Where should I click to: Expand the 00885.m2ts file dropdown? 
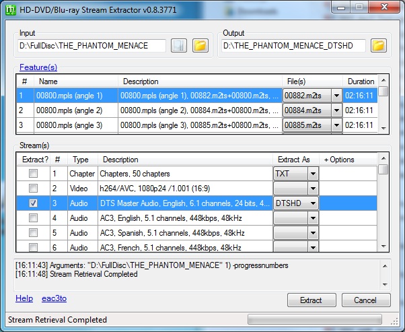pyautogui.click(x=336, y=125)
